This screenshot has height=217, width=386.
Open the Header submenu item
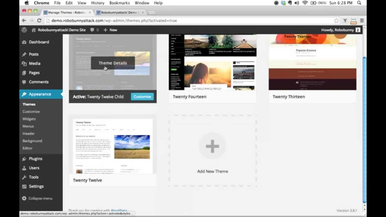(x=29, y=134)
